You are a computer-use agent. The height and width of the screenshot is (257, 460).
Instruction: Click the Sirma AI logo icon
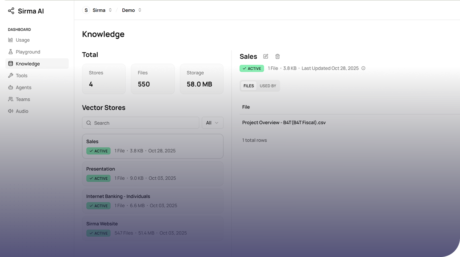pyautogui.click(x=11, y=11)
